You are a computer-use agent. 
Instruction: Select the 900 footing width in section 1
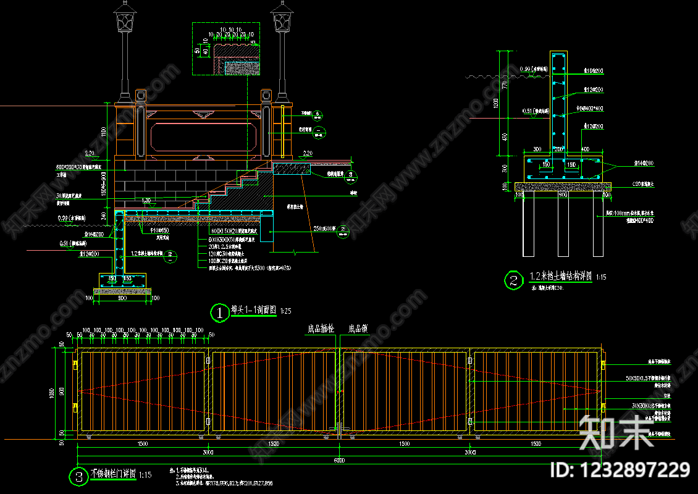122,298
